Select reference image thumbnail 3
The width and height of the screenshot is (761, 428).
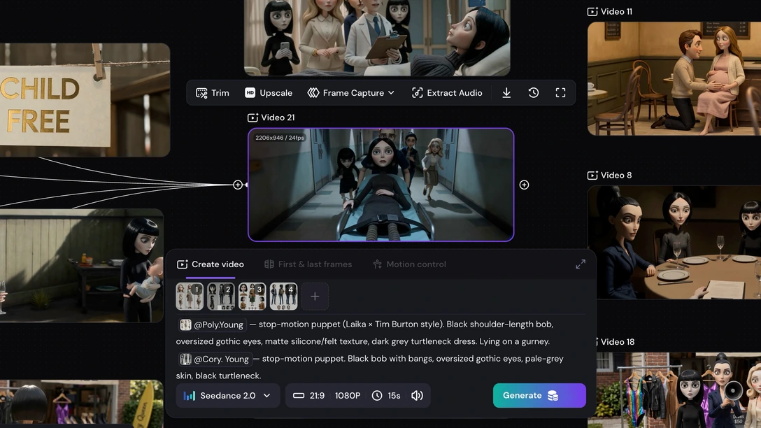pyautogui.click(x=253, y=297)
